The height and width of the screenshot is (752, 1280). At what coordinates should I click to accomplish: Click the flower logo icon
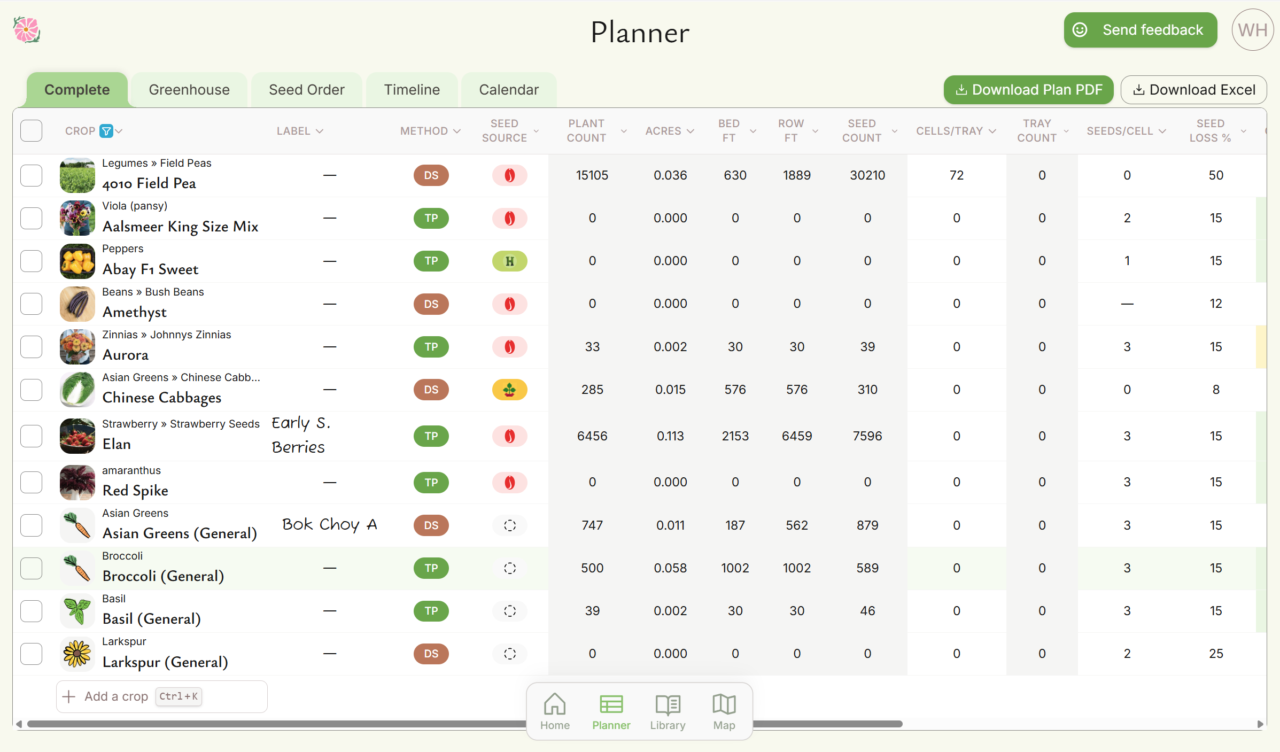coord(27,30)
